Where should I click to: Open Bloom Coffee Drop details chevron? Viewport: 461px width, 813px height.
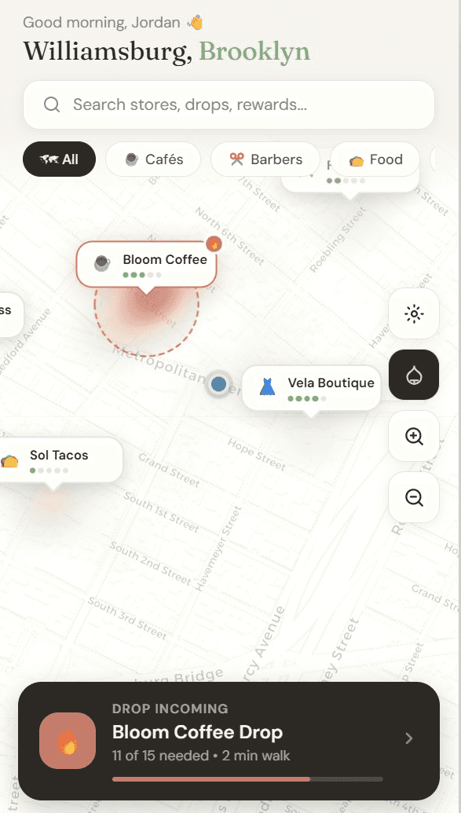(x=409, y=738)
